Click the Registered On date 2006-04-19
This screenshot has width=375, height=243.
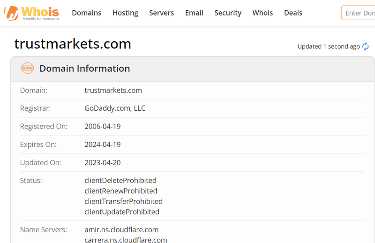pyautogui.click(x=103, y=127)
